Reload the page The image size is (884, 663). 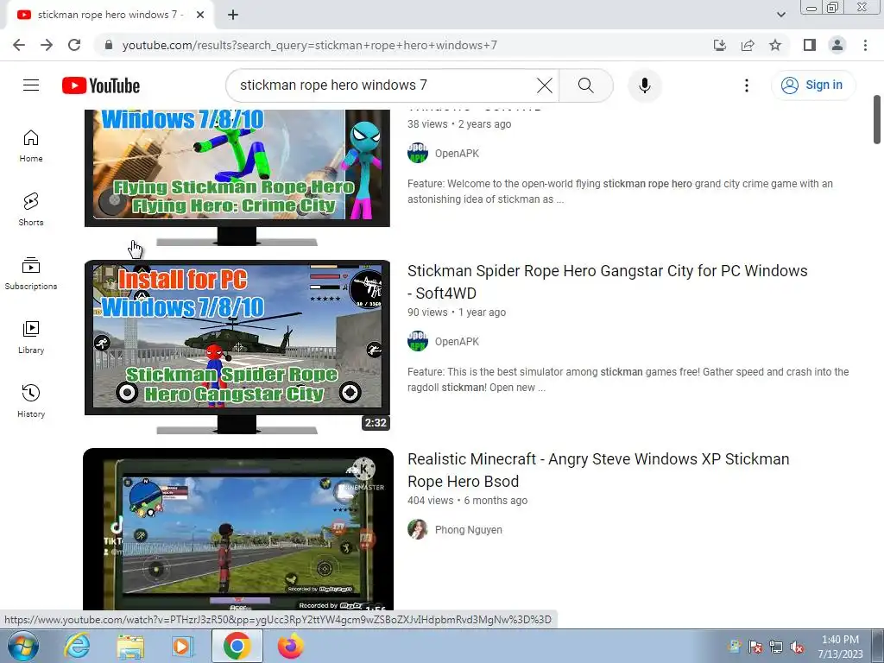(x=74, y=45)
